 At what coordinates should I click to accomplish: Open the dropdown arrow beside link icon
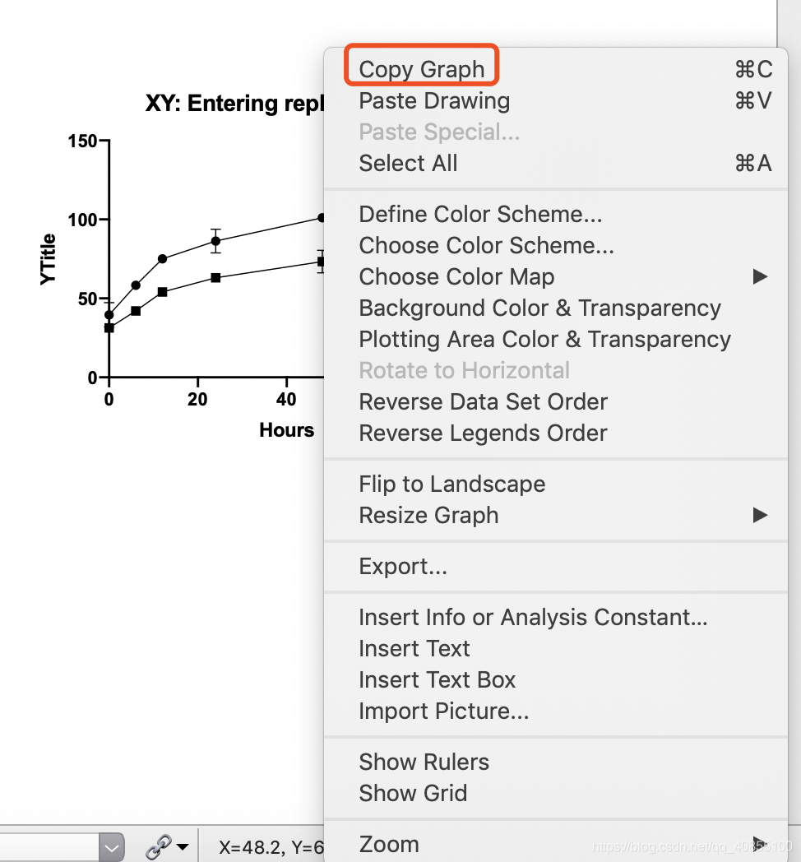[x=183, y=847]
